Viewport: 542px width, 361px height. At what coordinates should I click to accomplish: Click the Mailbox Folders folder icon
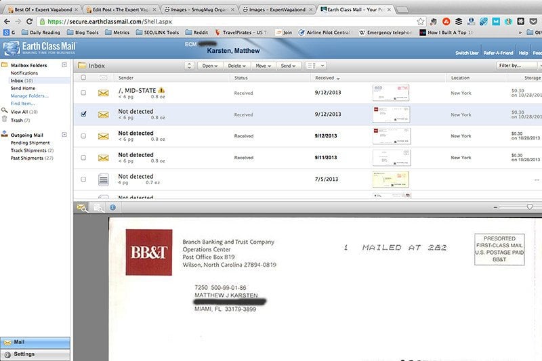click(x=5, y=64)
